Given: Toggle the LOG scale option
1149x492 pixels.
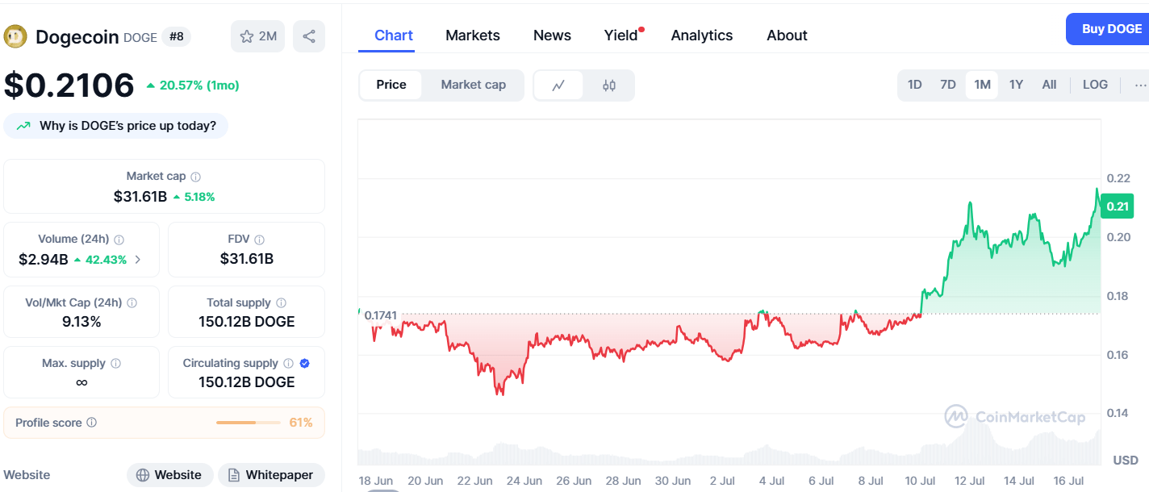Looking at the screenshot, I should coord(1095,85).
